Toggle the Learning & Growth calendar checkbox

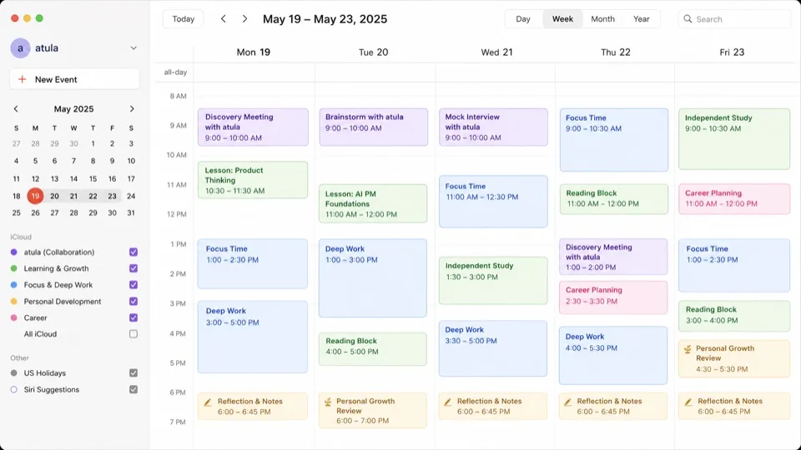(x=133, y=268)
